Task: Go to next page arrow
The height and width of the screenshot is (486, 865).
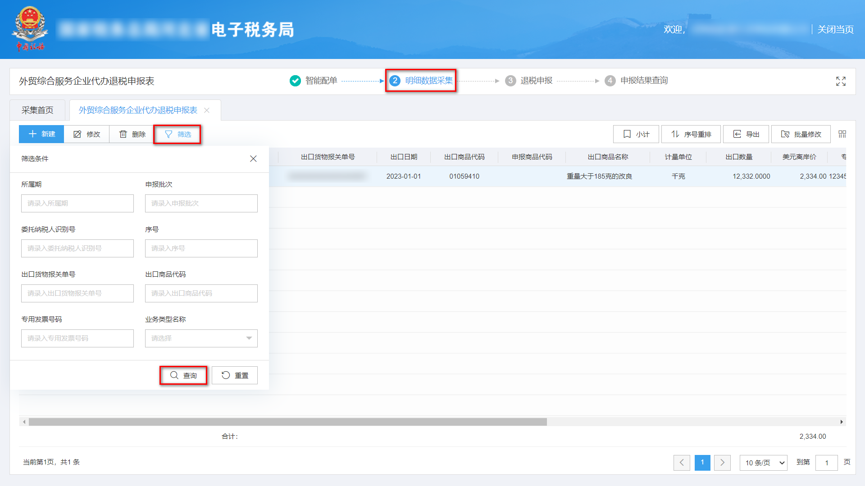Action: [x=722, y=463]
